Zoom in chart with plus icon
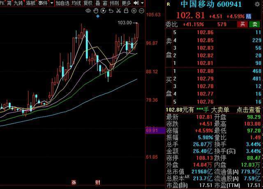263x189 pixels. tap(134, 11)
